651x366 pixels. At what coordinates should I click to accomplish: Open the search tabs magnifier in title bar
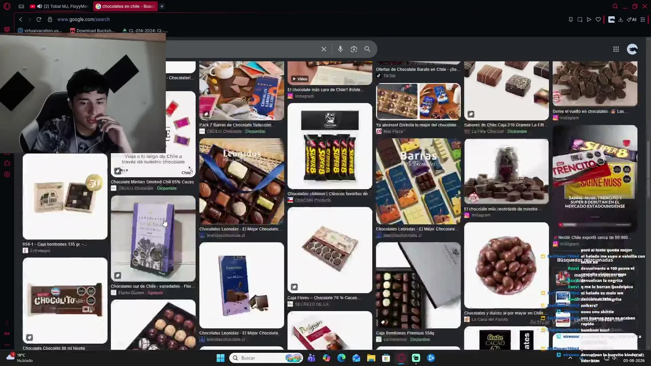click(x=615, y=6)
